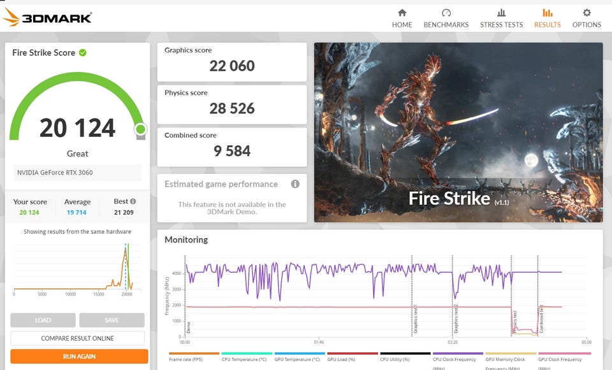
Task: Click Your score value 20 124
Action: 29,213
